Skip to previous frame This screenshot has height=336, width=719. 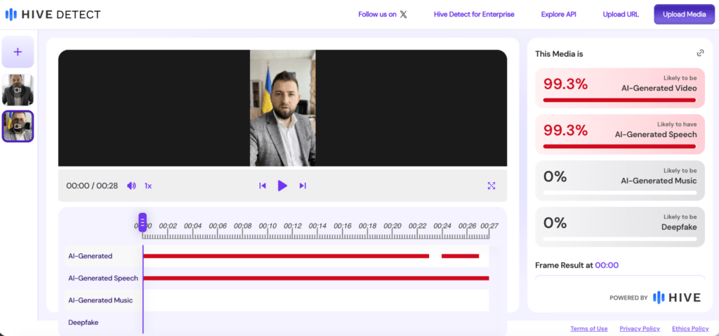click(263, 186)
